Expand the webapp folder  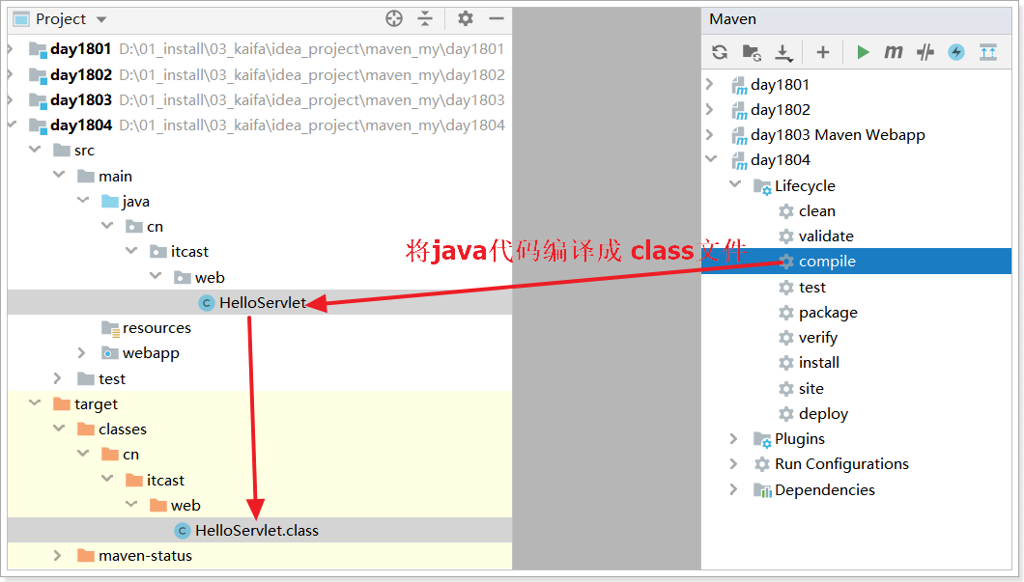click(82, 353)
